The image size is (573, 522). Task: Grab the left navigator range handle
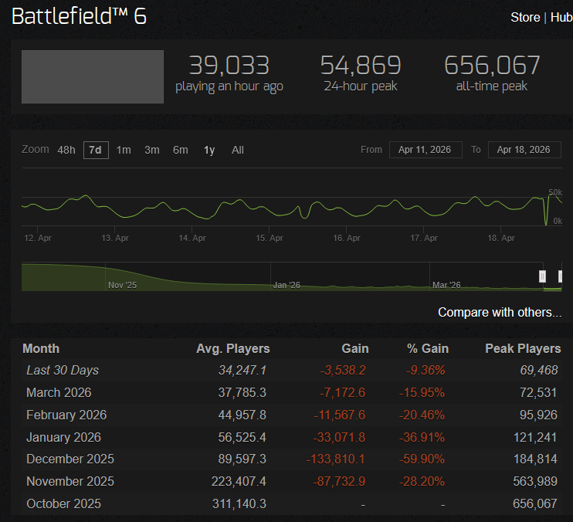[543, 276]
